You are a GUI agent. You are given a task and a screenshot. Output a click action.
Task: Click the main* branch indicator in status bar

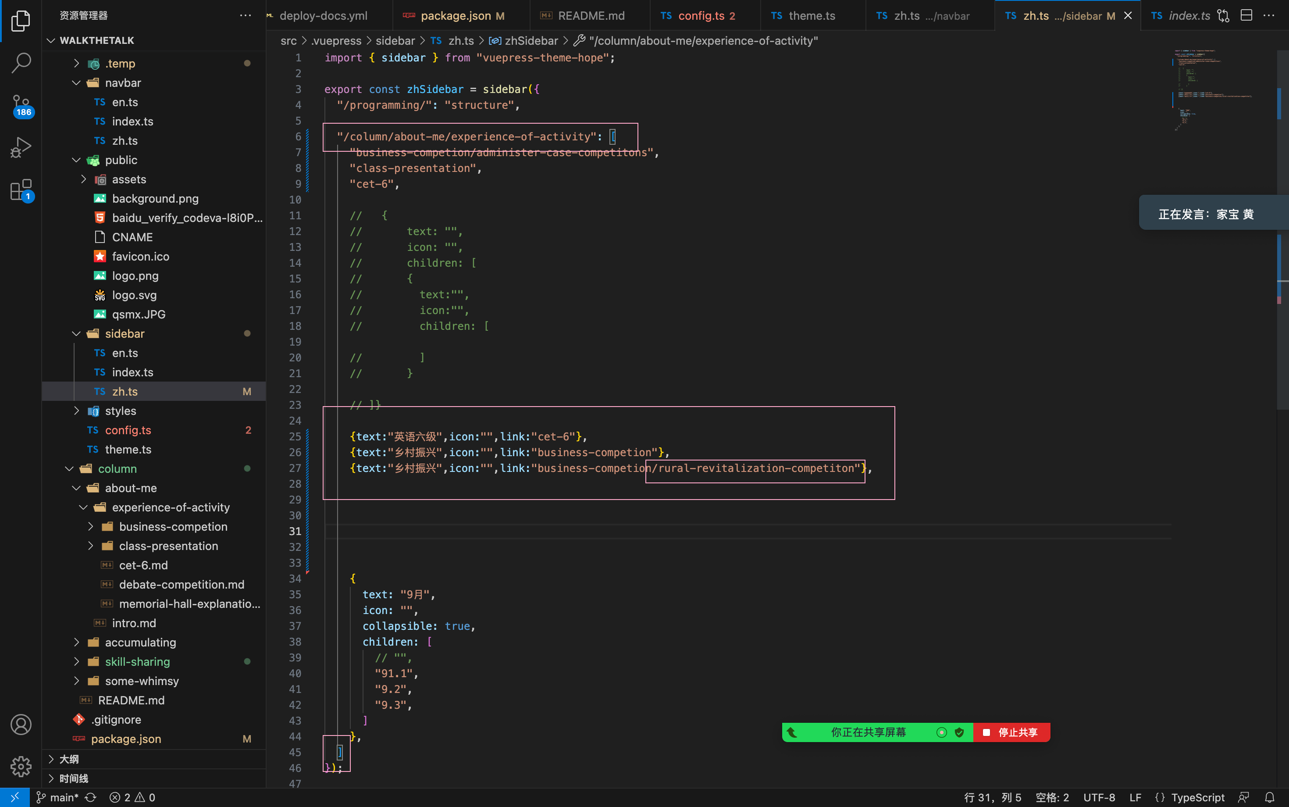coord(57,797)
